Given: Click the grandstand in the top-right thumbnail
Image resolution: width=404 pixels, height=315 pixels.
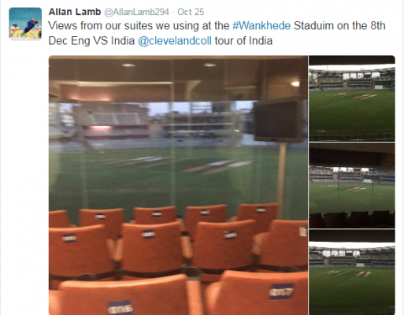Looking at the screenshot, I should (352, 80).
